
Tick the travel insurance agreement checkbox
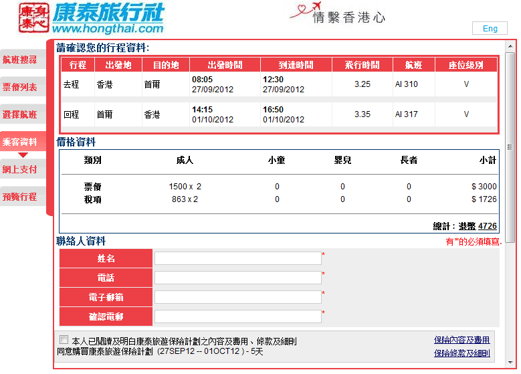tap(64, 339)
